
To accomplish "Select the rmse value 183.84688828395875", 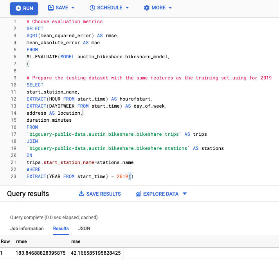I will pyautogui.click(x=40, y=253).
